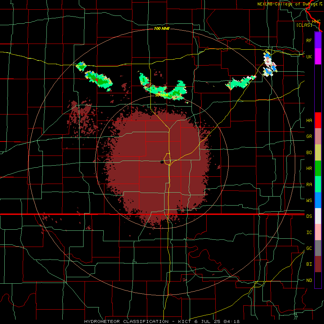Click the ND legend label

point(309,280)
